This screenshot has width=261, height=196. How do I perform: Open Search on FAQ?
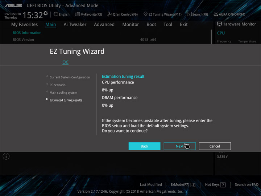246,185
